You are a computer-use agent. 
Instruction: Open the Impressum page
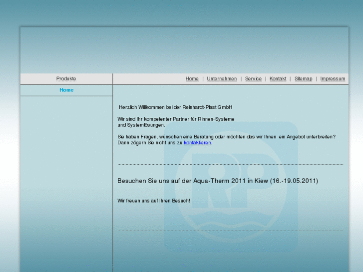(333, 79)
